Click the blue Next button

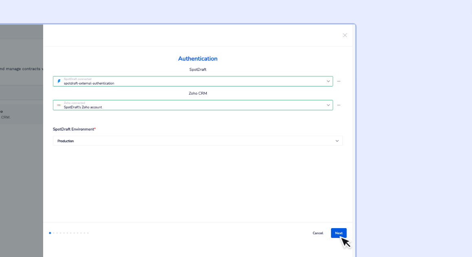point(338,233)
